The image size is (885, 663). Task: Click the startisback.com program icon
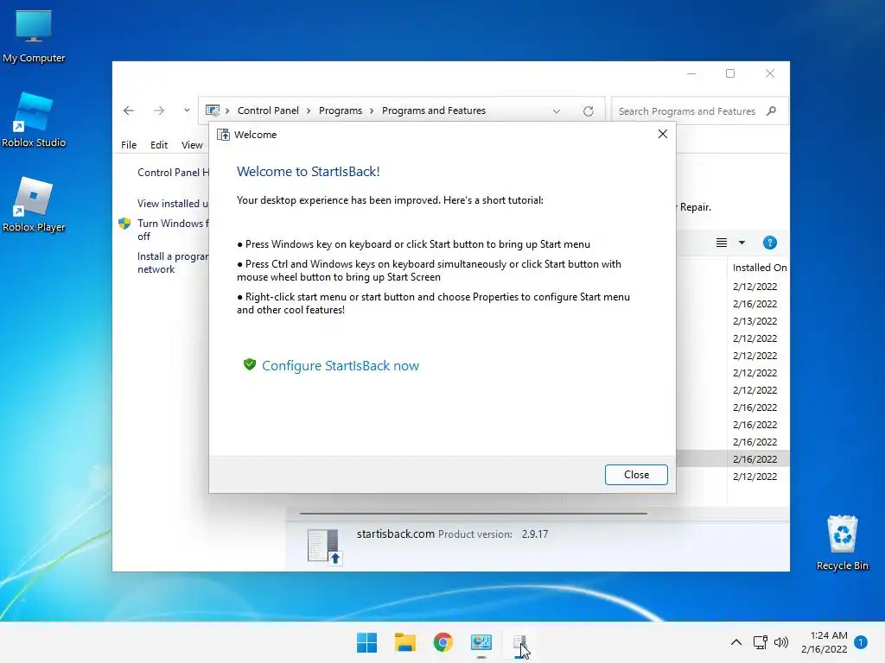click(x=324, y=546)
